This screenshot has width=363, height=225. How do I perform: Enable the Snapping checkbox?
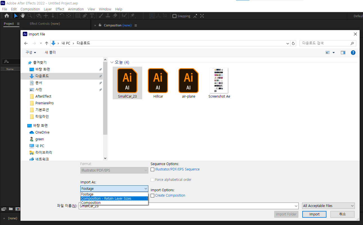[x=174, y=16]
